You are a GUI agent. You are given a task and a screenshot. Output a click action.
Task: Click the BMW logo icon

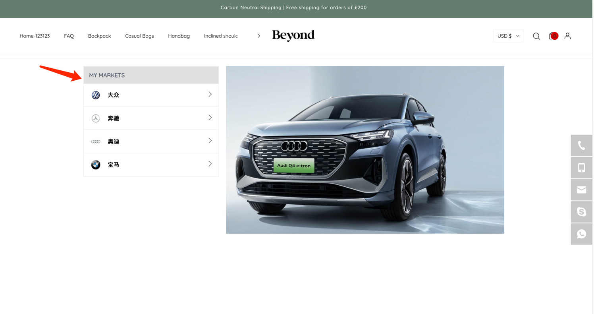[x=96, y=165]
